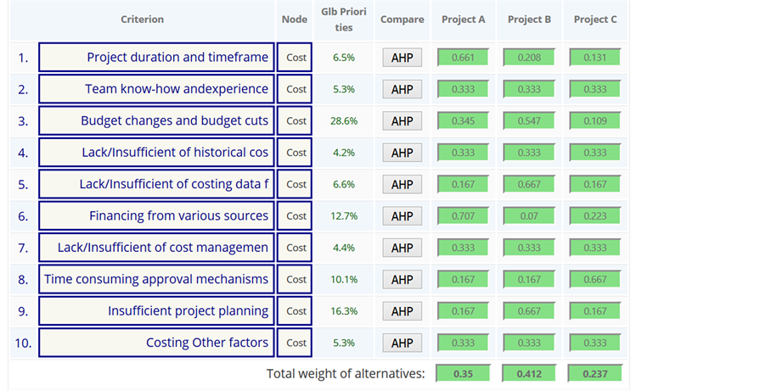This screenshot has height=391, width=766.
Task: Select the Budget changes and budget cuts field
Action: click(157, 120)
